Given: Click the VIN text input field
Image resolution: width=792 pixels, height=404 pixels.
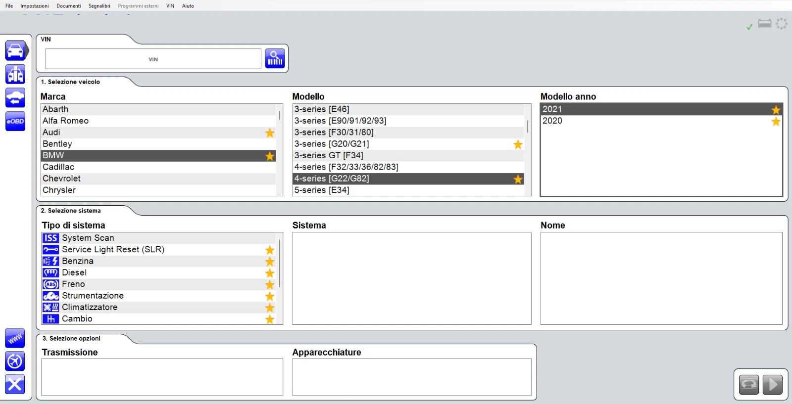Looking at the screenshot, I should [153, 59].
